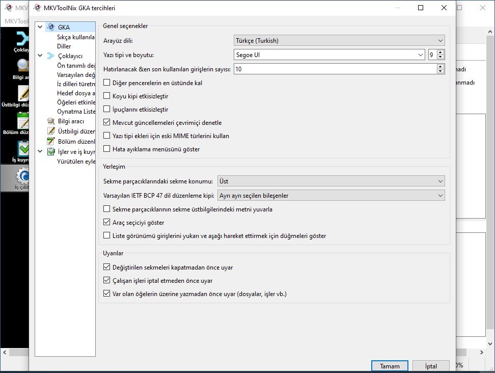This screenshot has height=373, width=495.
Task: Maximize the GKA tercihleri dialog
Action: coord(421,8)
